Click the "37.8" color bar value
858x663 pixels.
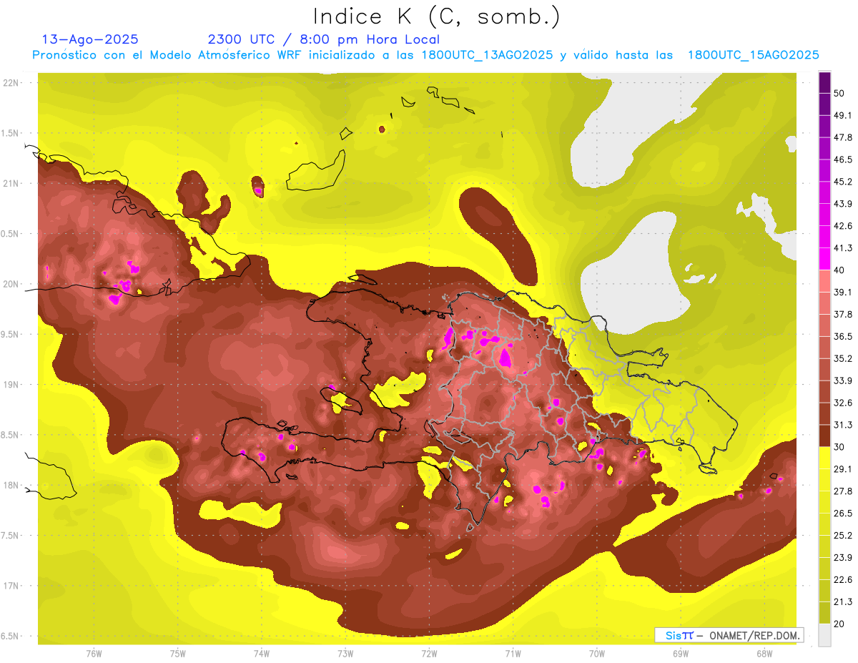pos(843,314)
